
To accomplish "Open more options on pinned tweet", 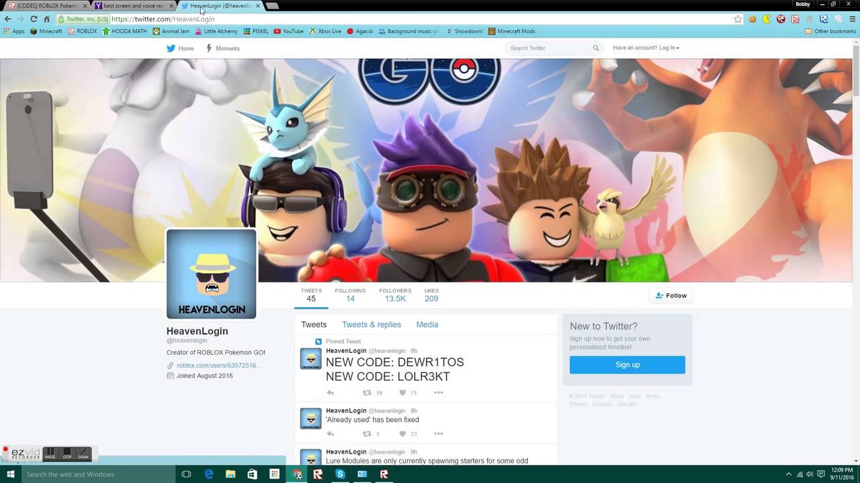I will (438, 393).
